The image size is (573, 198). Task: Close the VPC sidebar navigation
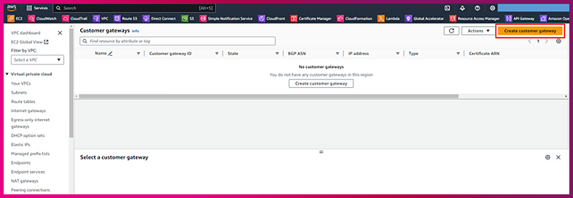[60, 33]
